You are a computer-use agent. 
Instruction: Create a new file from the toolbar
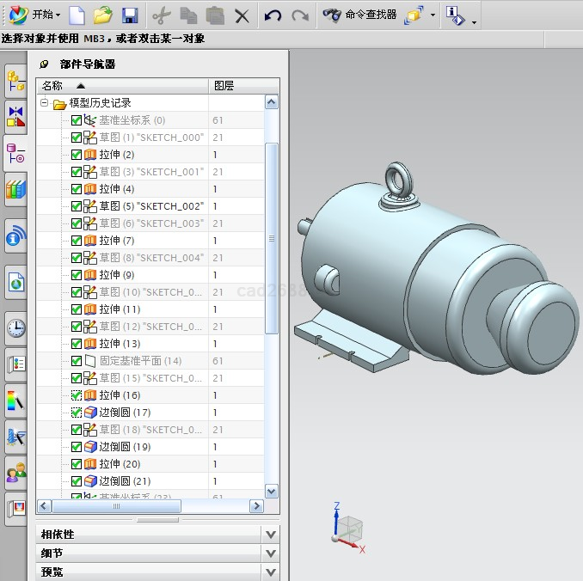tap(77, 15)
